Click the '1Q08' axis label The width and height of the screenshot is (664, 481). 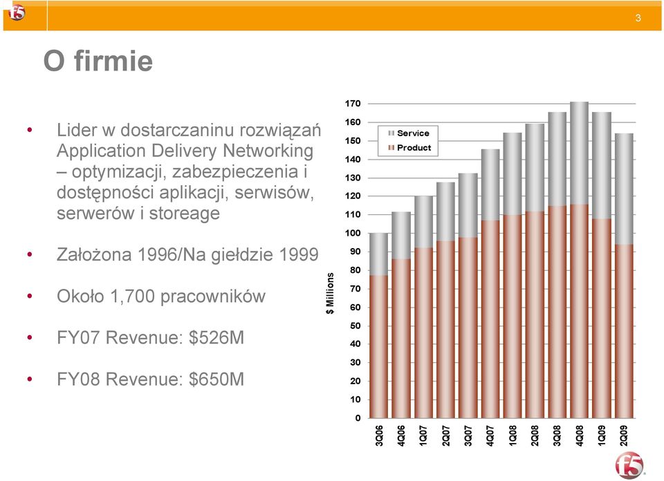513,435
